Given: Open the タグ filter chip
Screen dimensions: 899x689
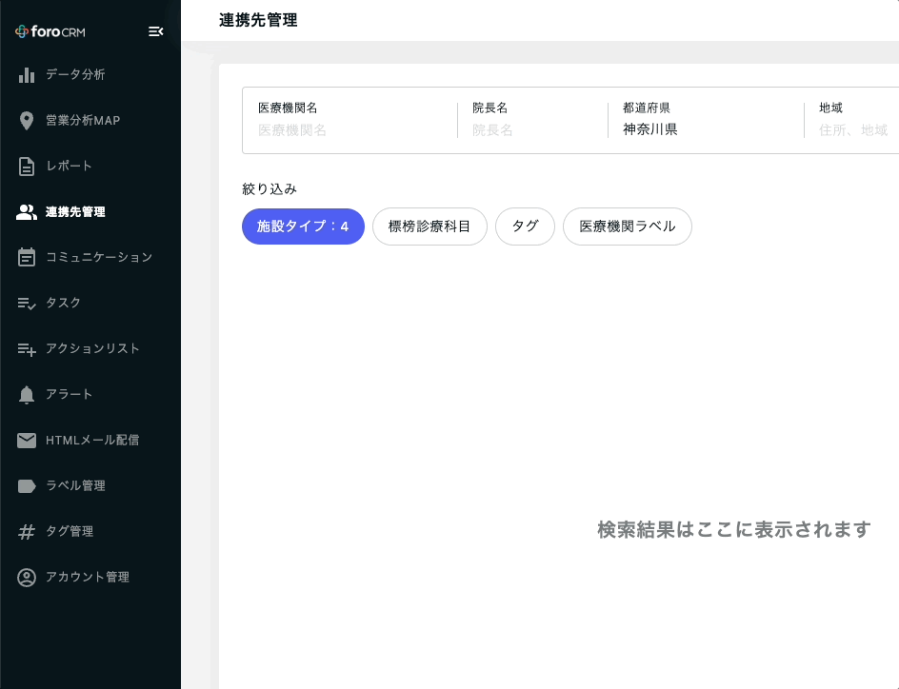Looking at the screenshot, I should tap(525, 226).
